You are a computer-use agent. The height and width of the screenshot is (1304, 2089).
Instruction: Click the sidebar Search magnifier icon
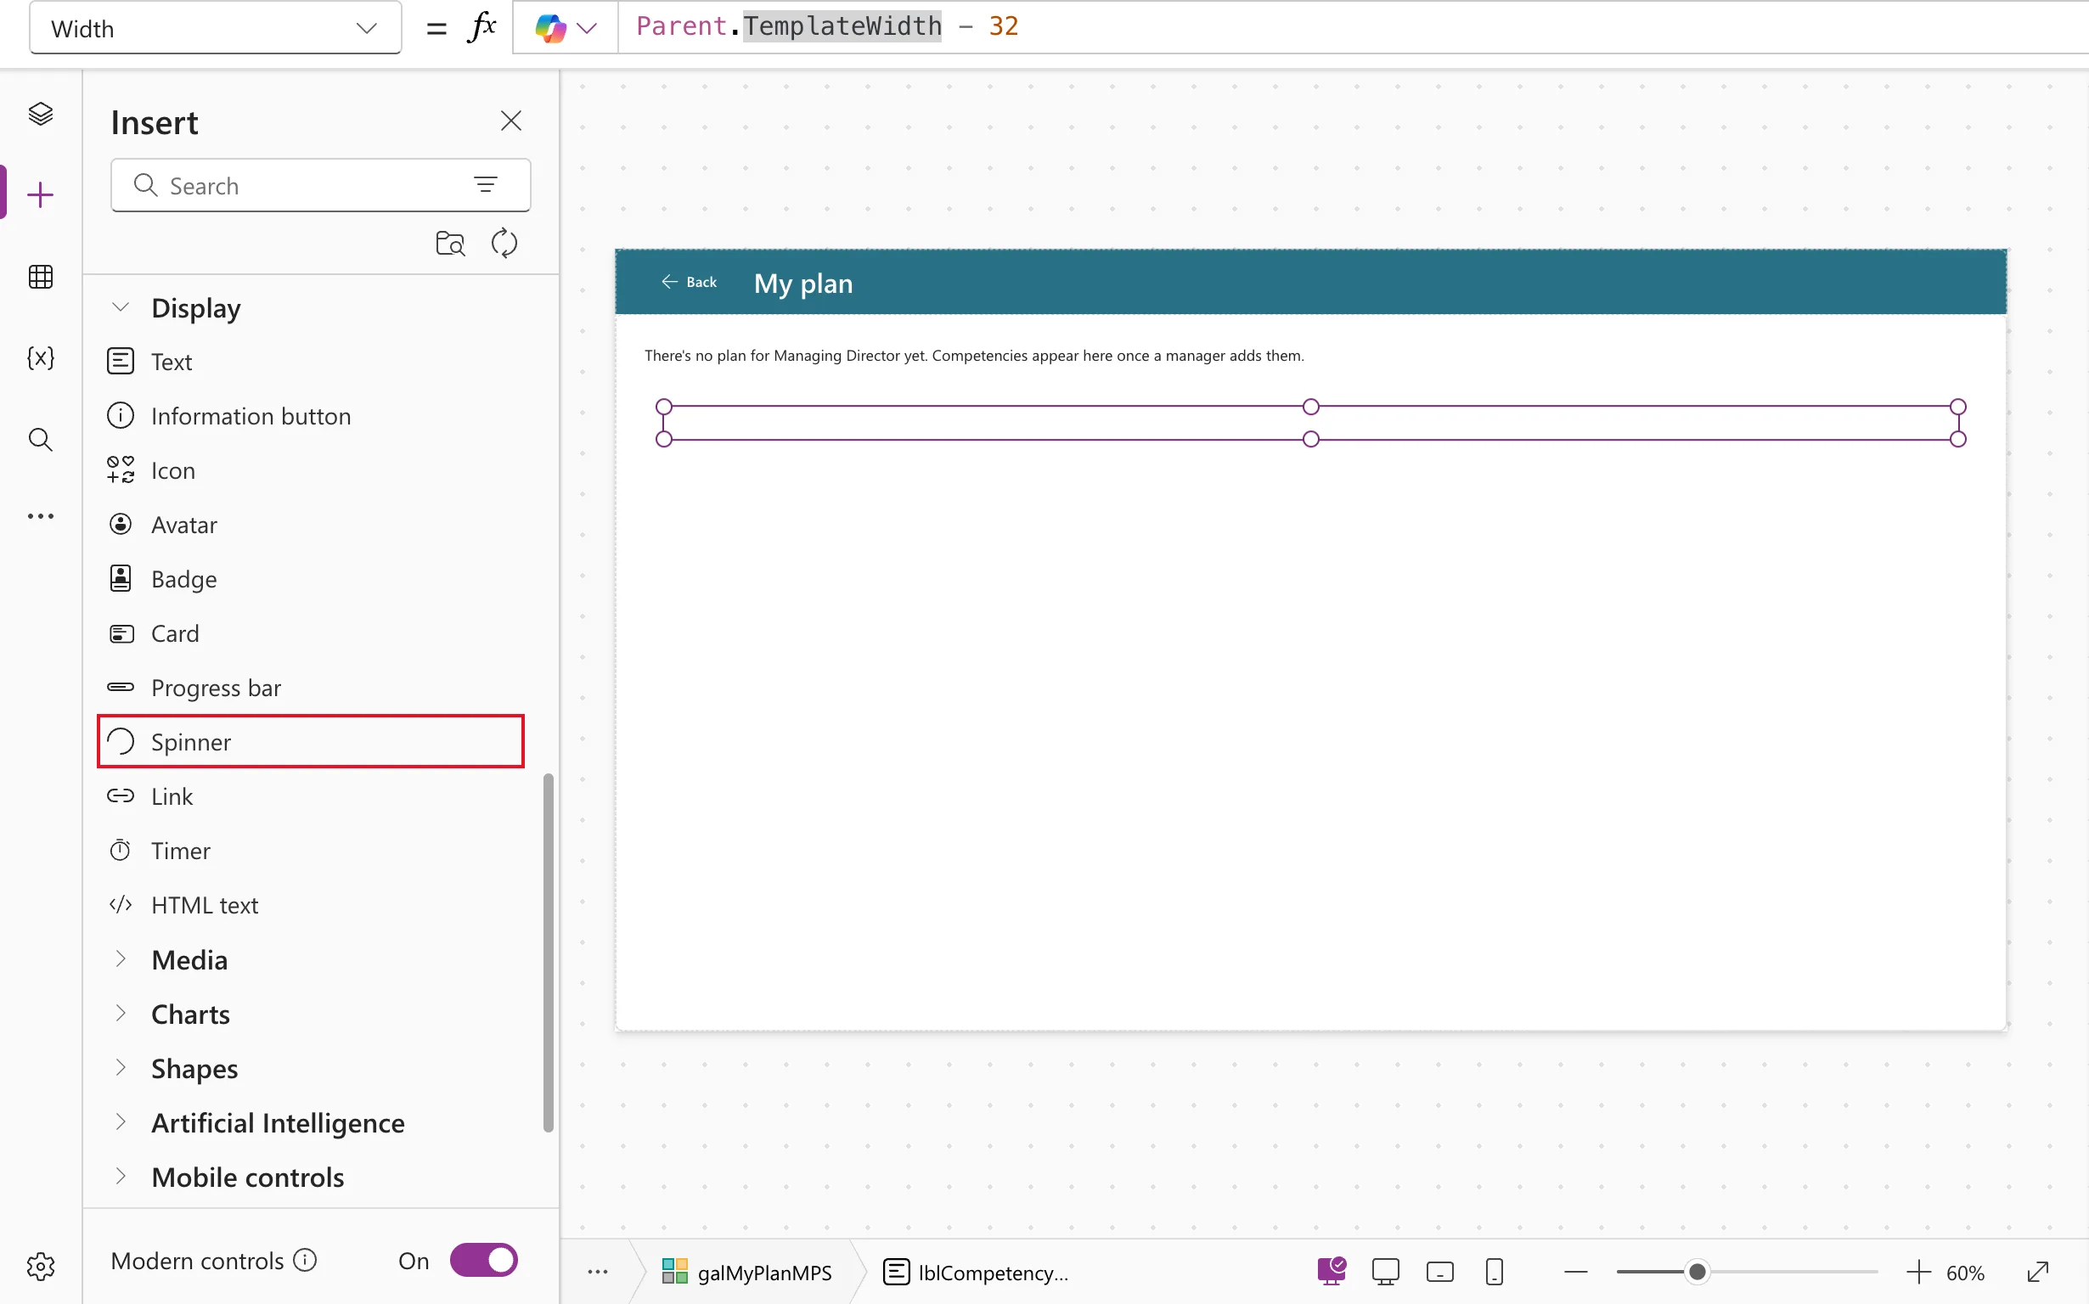point(41,439)
